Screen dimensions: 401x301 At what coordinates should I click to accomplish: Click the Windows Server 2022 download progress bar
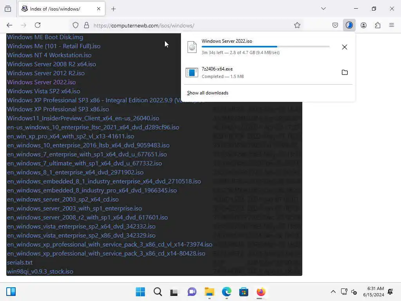tap(266, 47)
